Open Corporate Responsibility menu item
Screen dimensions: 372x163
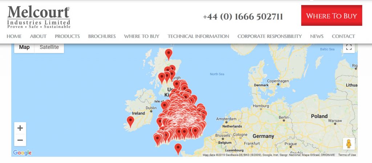[270, 36]
